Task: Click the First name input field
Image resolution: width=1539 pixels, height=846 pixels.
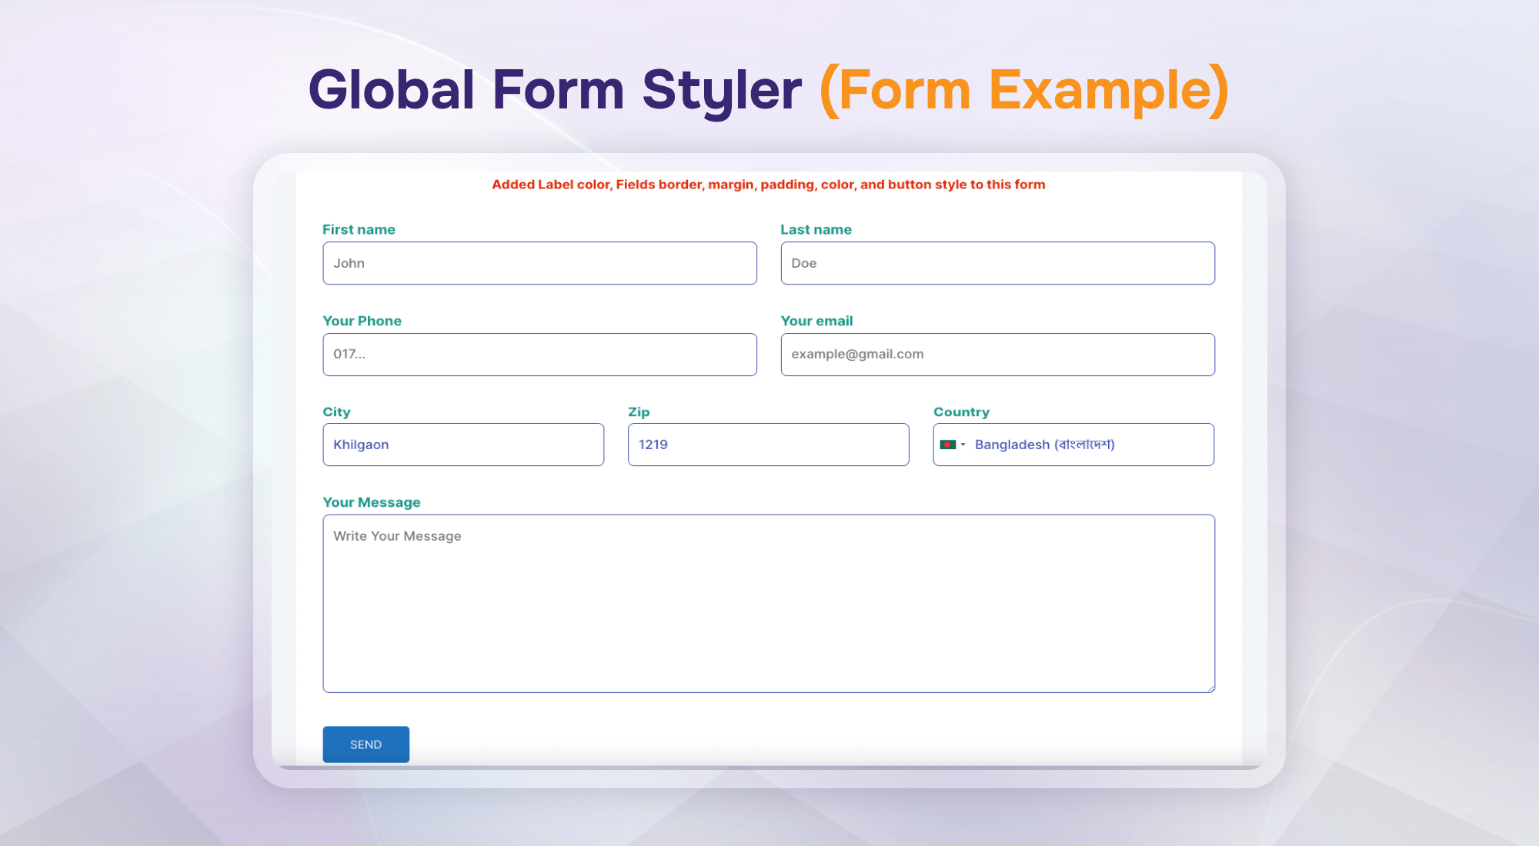Action: click(539, 263)
